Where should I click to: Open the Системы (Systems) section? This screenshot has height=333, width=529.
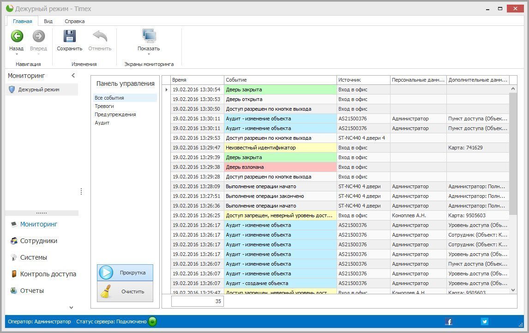tap(33, 257)
